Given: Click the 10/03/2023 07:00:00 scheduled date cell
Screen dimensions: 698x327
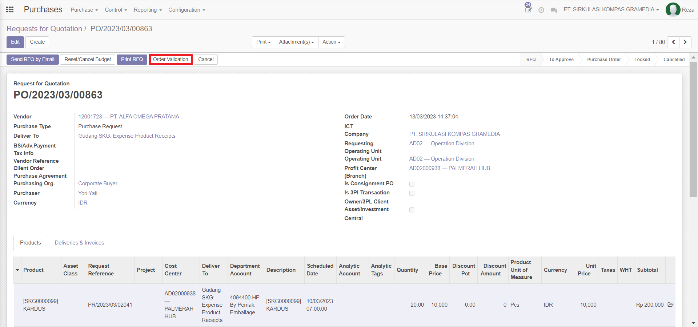Looking at the screenshot, I should tap(320, 305).
